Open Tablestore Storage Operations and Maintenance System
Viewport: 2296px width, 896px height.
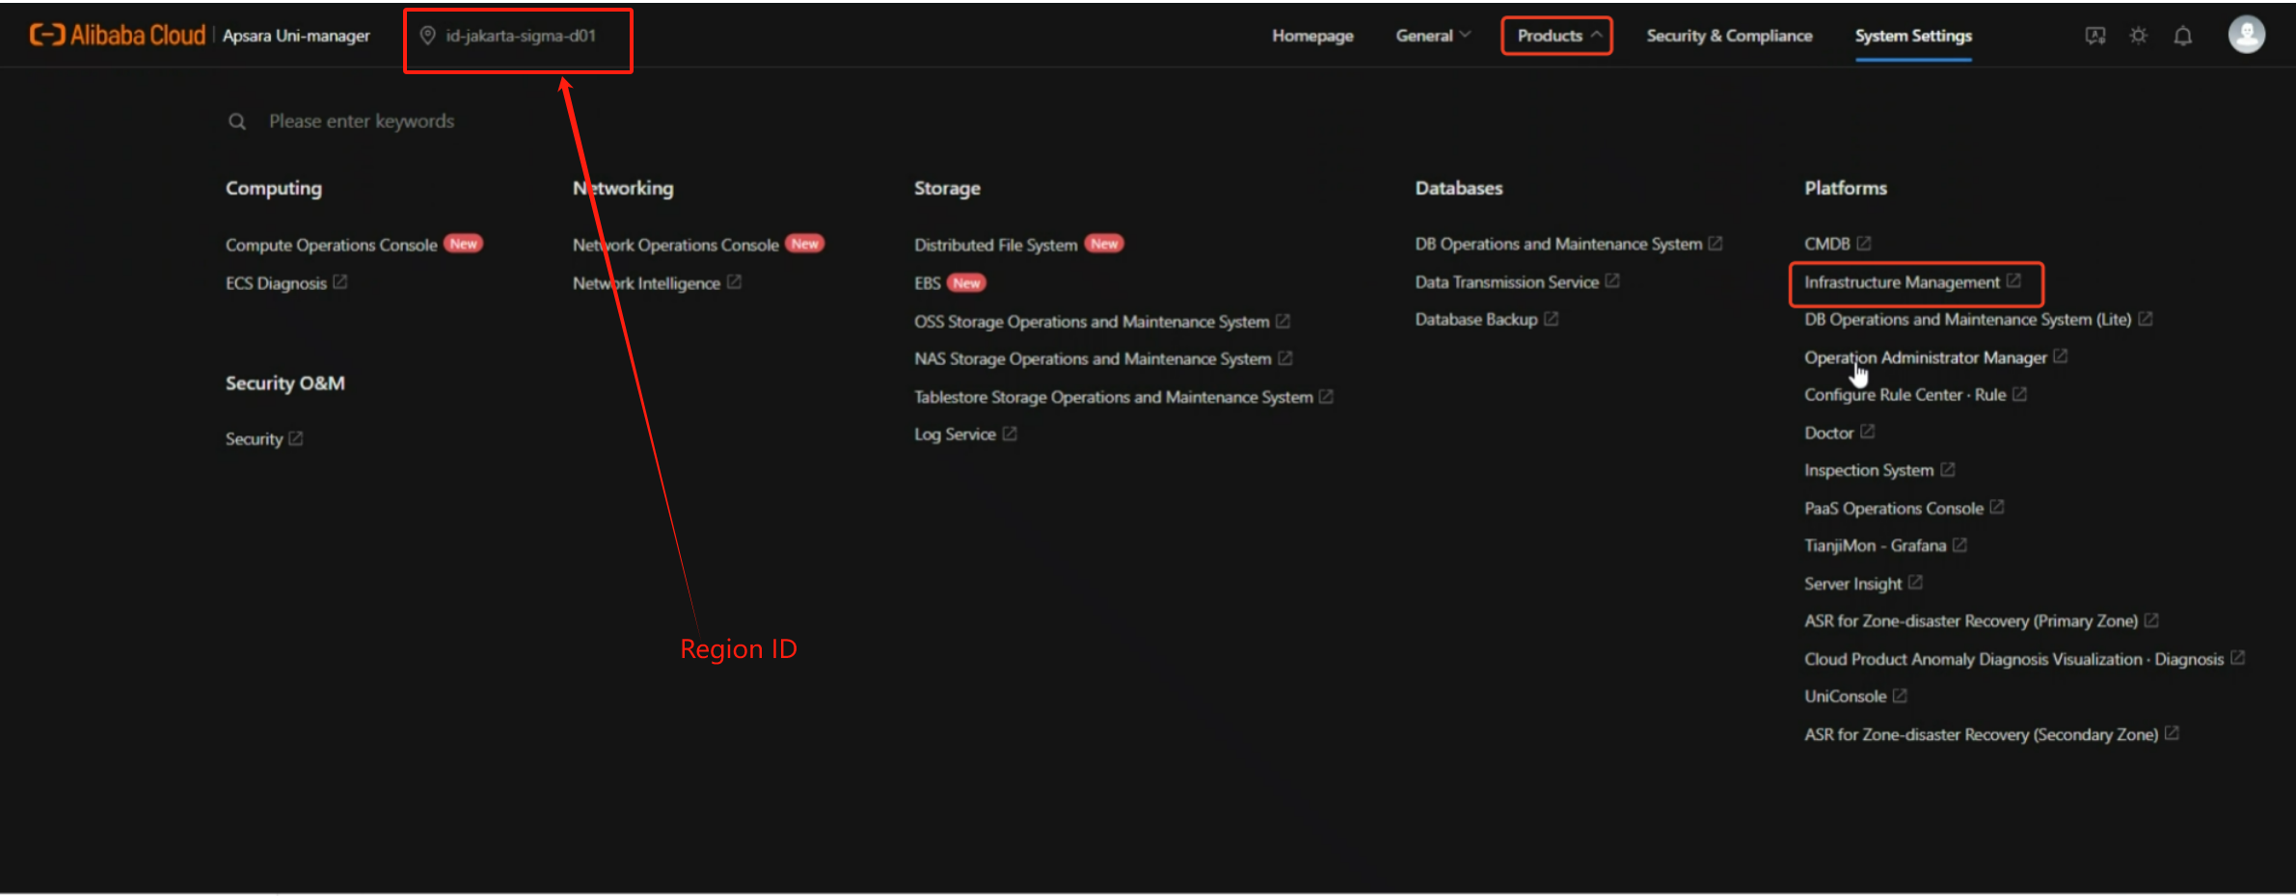(1113, 397)
